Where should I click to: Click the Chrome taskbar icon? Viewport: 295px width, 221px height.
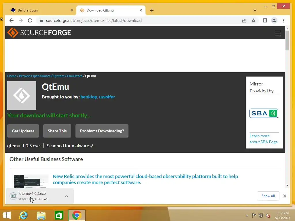point(77,215)
